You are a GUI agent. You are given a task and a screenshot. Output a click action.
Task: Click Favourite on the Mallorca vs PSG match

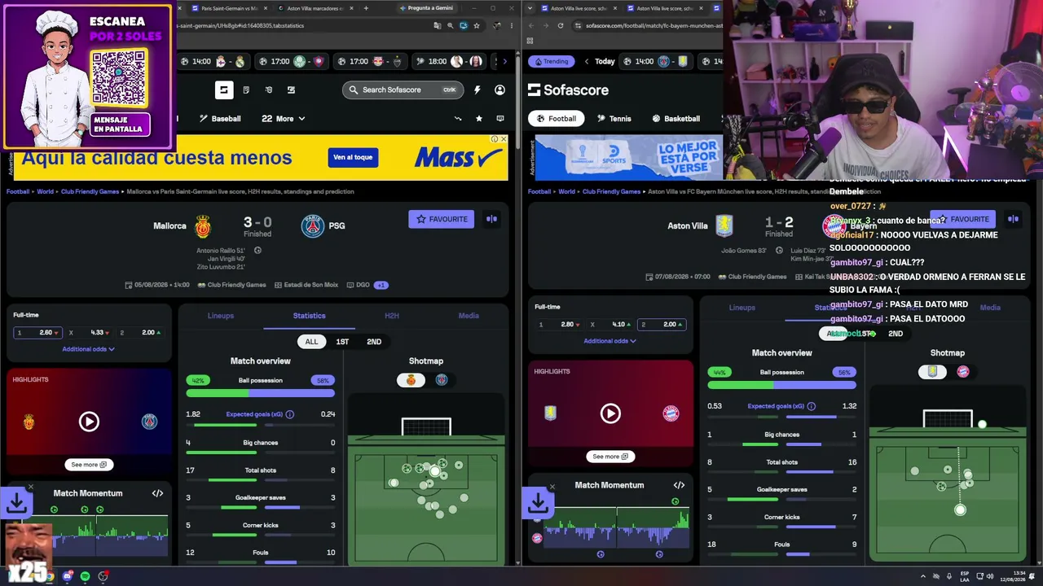[442, 219]
